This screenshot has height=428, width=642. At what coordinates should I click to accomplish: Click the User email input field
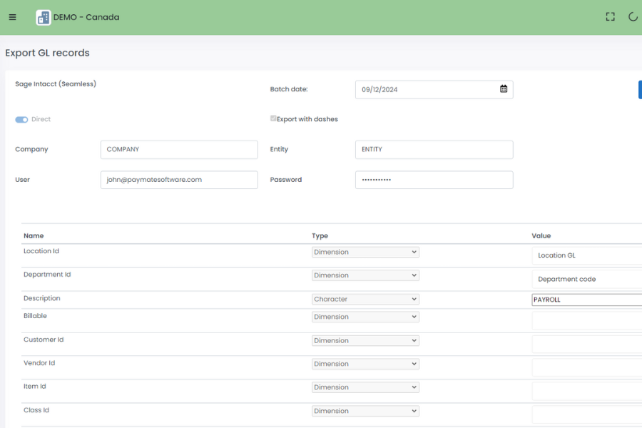coord(179,180)
